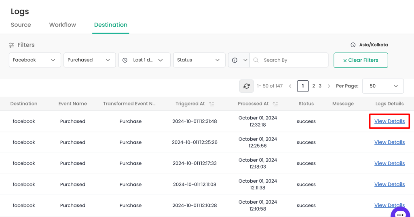Expand the search-by type chevron

245,60
